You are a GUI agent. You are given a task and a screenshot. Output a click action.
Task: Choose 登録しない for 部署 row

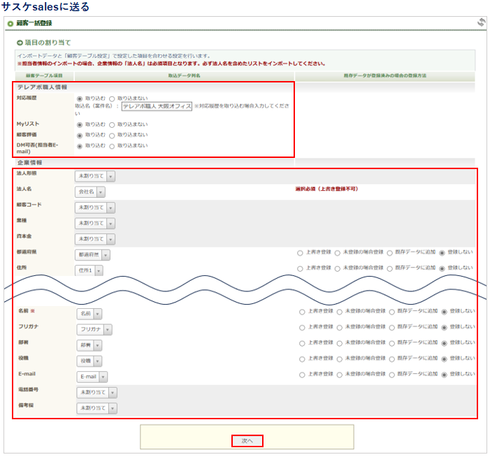[x=444, y=344]
